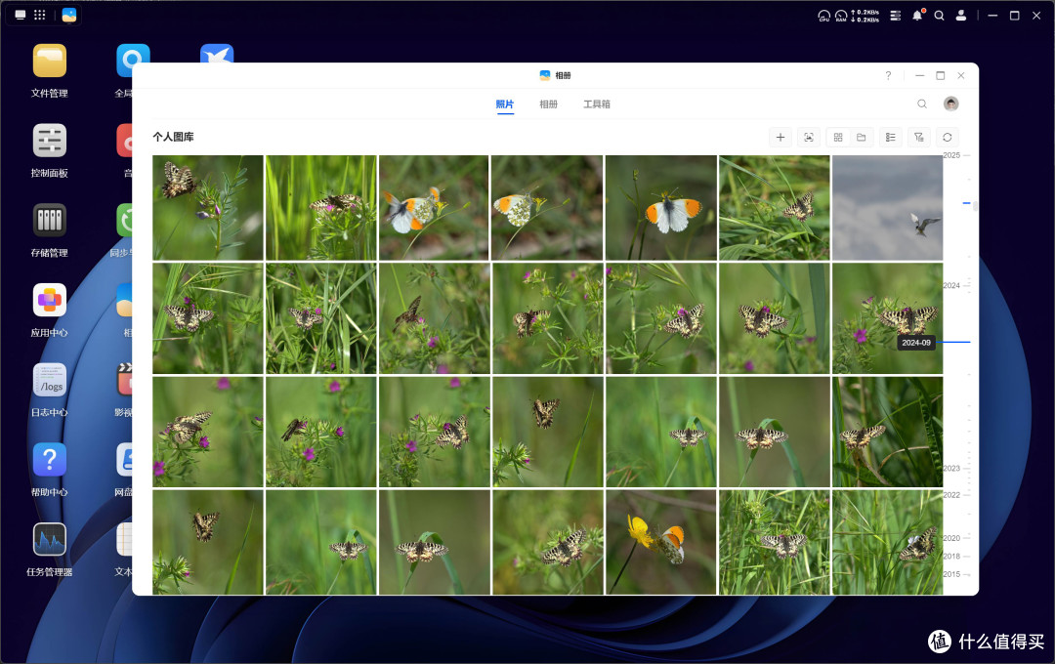Open the orange-tip butterfly on white background photo
The image size is (1055, 664).
(x=660, y=208)
